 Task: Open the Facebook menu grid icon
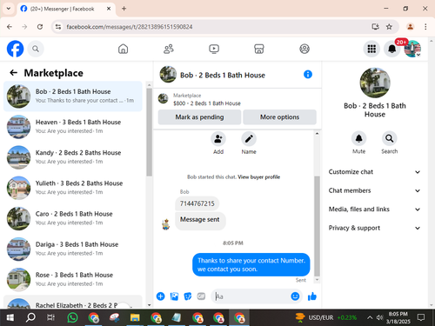(371, 49)
